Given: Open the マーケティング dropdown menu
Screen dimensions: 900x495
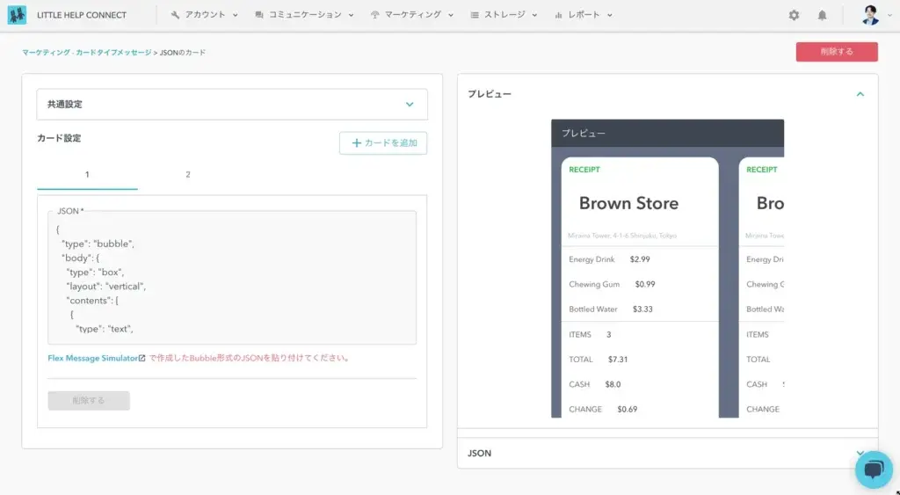Looking at the screenshot, I should tap(412, 15).
